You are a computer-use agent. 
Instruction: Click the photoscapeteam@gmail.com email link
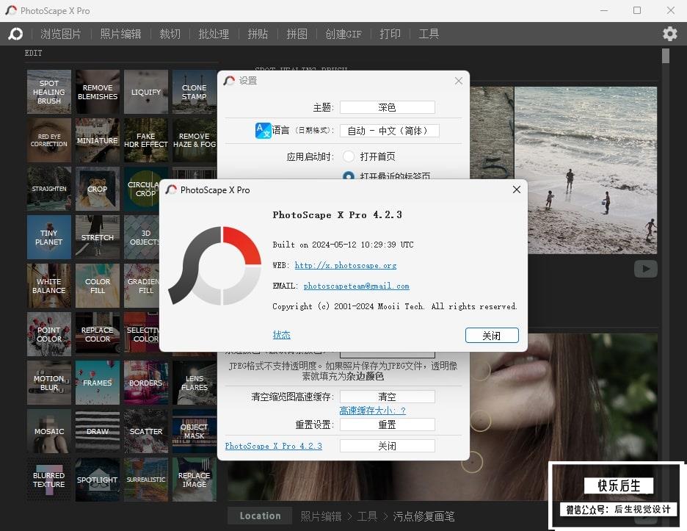pyautogui.click(x=356, y=286)
